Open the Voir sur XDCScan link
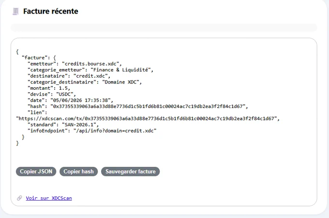The height and width of the screenshot is (218, 329). [x=49, y=198]
